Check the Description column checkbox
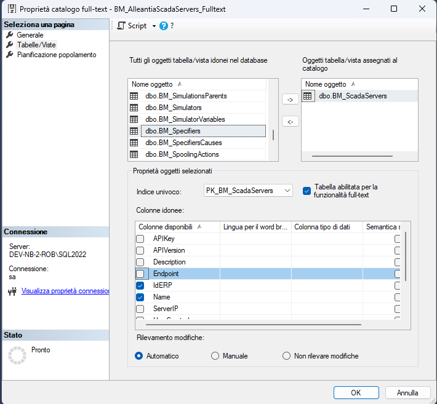 click(140, 263)
